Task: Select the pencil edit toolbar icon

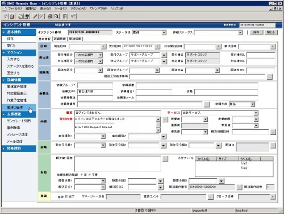Action: [x=35, y=17]
